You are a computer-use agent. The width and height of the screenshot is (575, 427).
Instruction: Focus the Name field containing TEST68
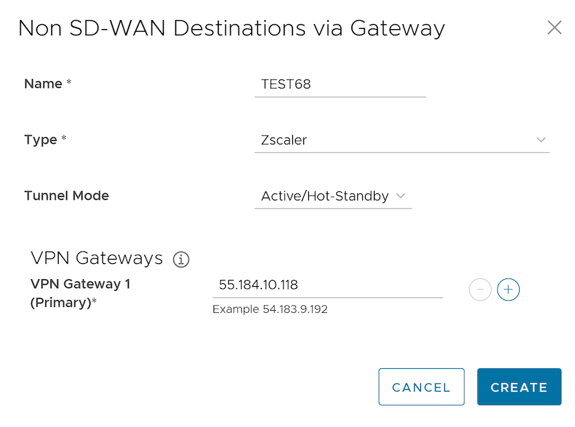[339, 84]
